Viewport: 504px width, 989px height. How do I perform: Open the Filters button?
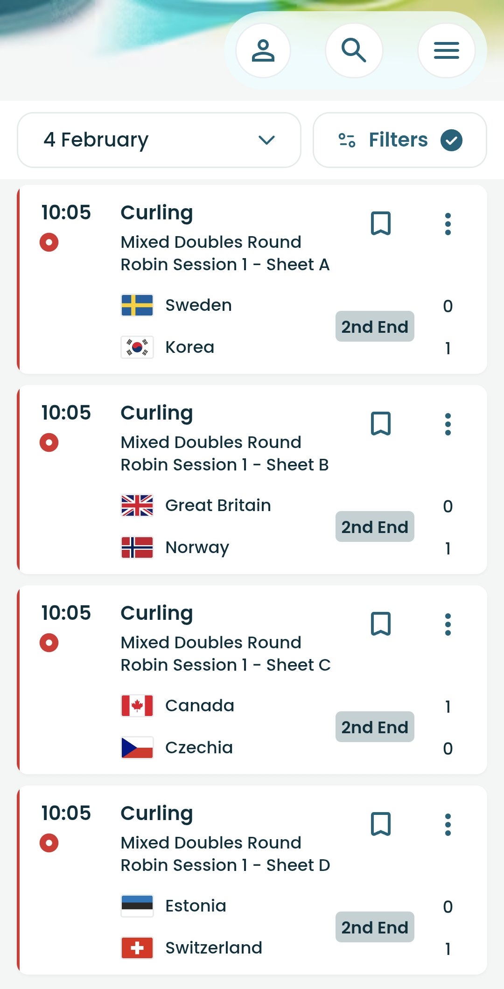pyautogui.click(x=399, y=140)
